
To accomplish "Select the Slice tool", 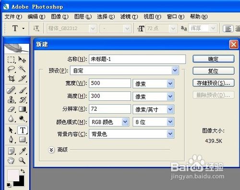I will click(x=22, y=79).
